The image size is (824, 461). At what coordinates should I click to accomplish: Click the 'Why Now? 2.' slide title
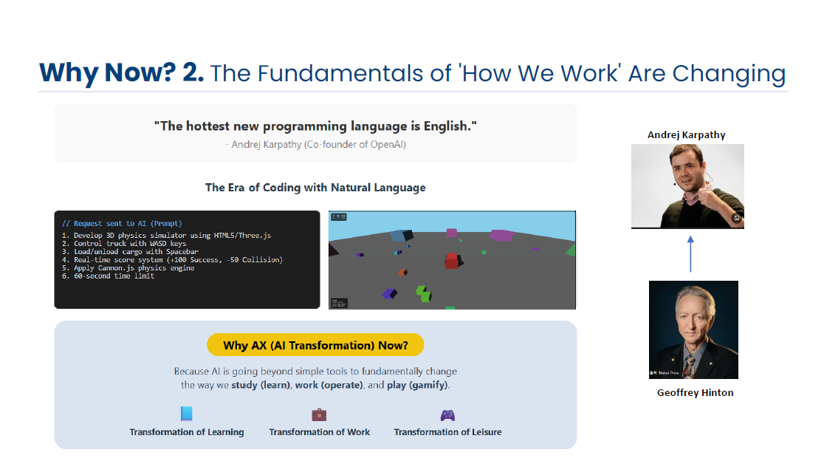click(121, 72)
